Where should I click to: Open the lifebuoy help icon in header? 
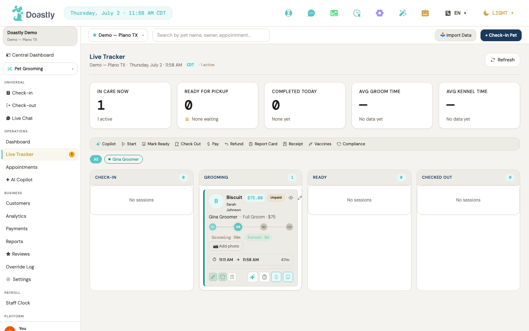pos(289,13)
